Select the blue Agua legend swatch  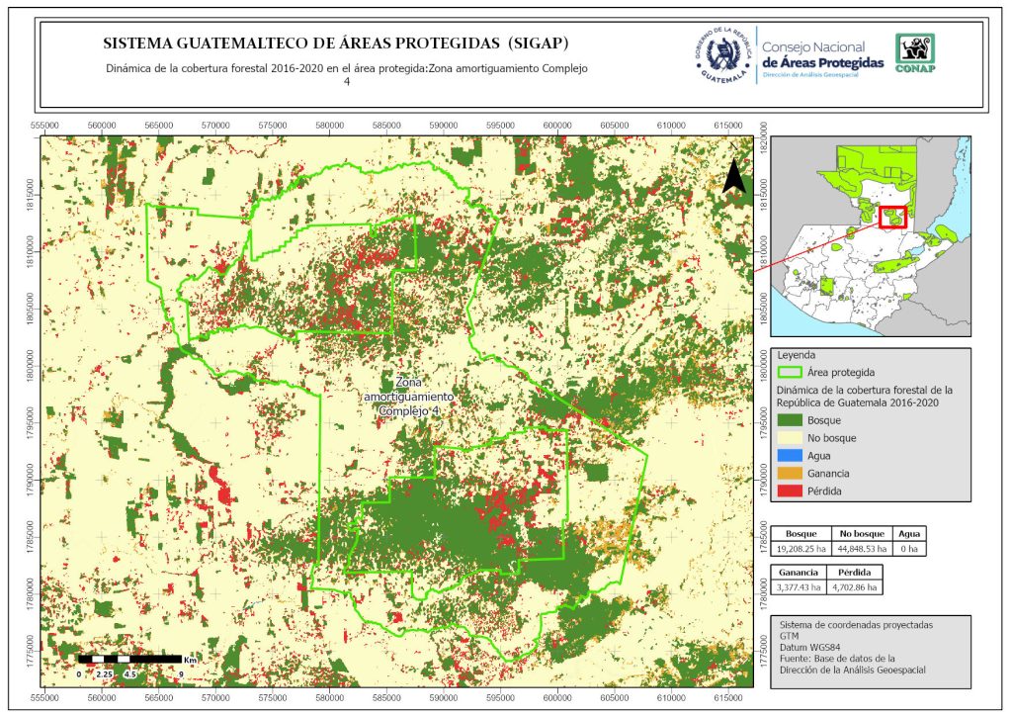click(790, 456)
